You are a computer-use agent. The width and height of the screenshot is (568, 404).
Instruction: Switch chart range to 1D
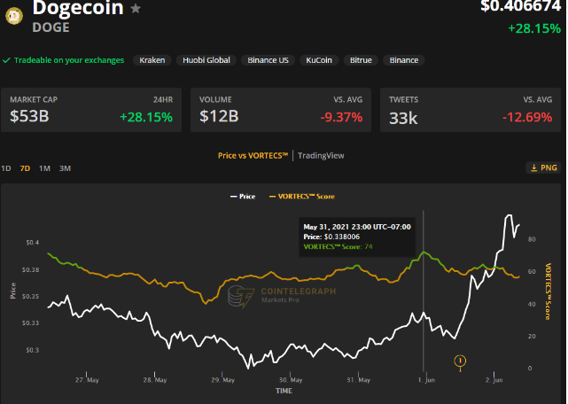tap(6, 168)
